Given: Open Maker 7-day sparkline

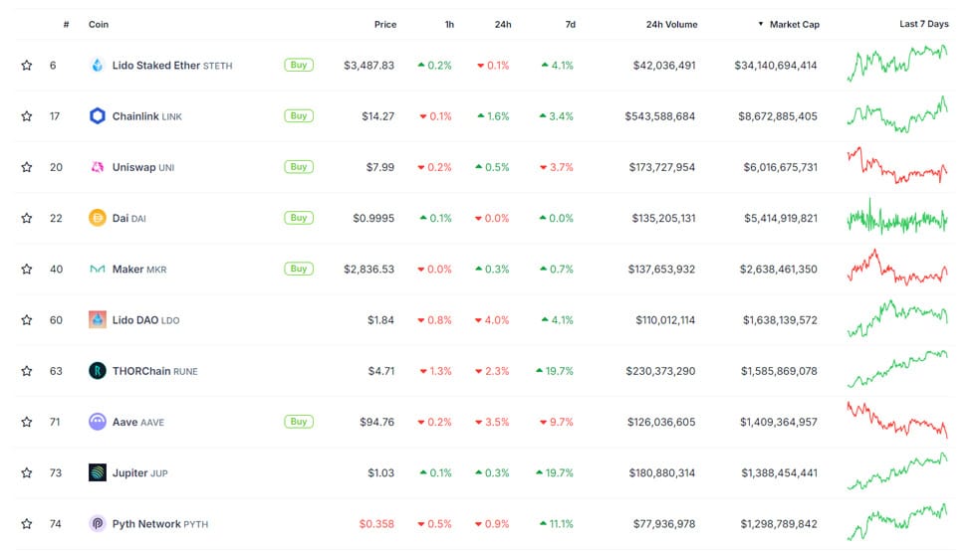Looking at the screenshot, I should (897, 268).
